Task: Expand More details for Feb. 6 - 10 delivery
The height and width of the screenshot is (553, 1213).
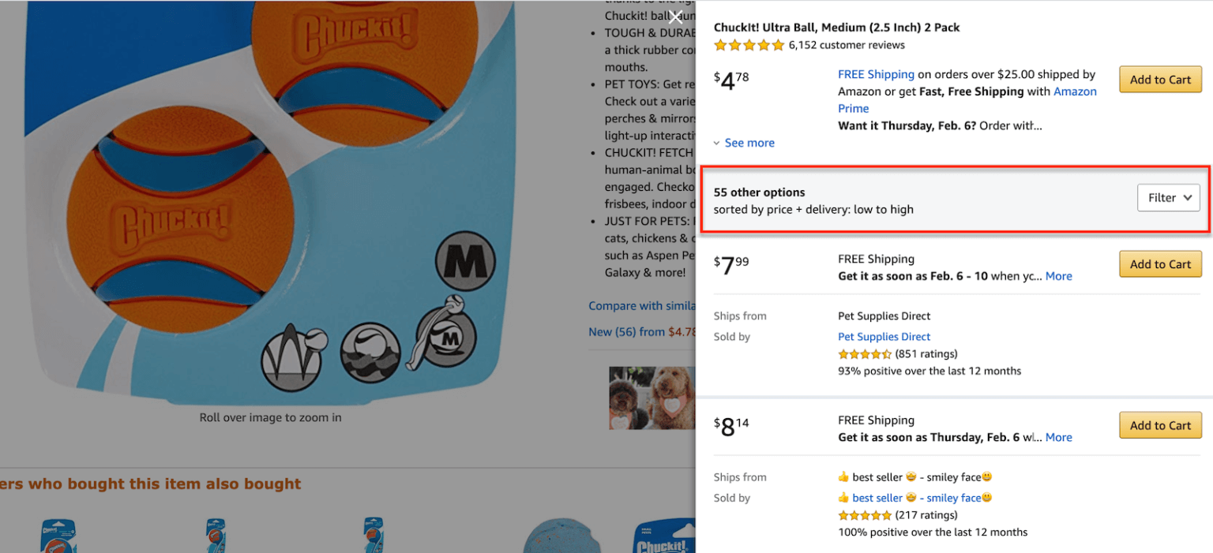Action: pyautogui.click(x=1058, y=275)
